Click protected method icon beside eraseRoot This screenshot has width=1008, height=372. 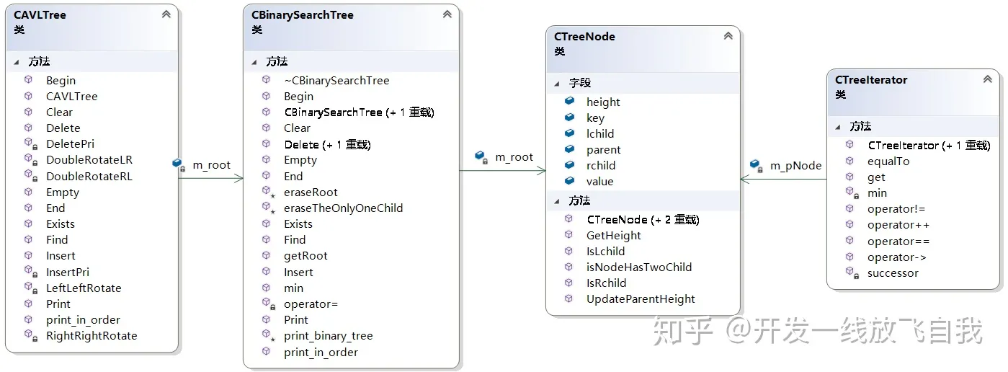267,192
